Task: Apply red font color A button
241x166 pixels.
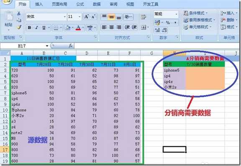Action: click(78, 28)
